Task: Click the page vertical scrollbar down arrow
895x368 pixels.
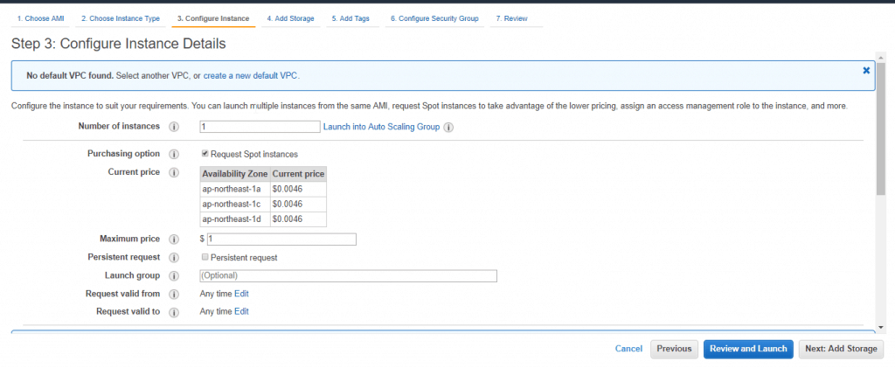Action: 881,327
